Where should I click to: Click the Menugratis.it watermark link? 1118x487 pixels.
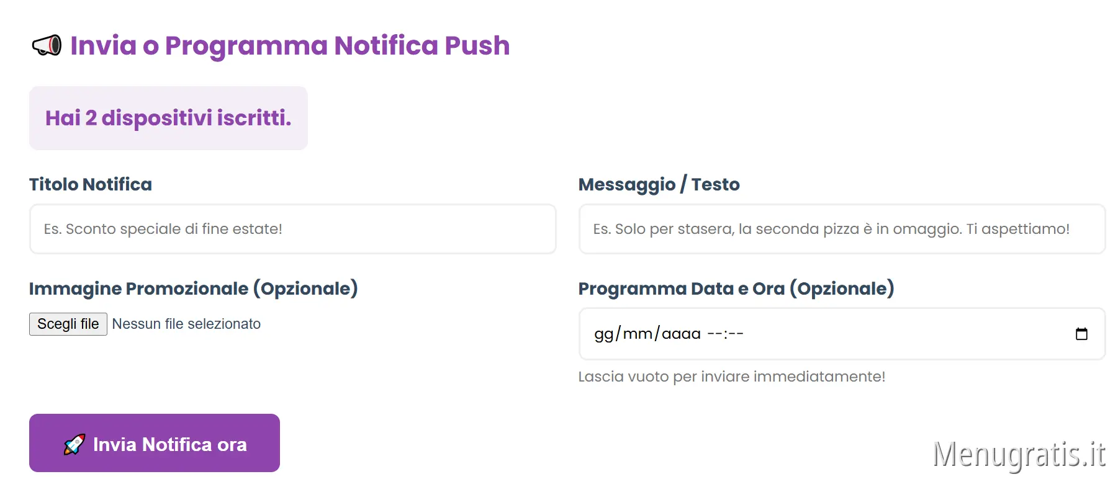1021,455
